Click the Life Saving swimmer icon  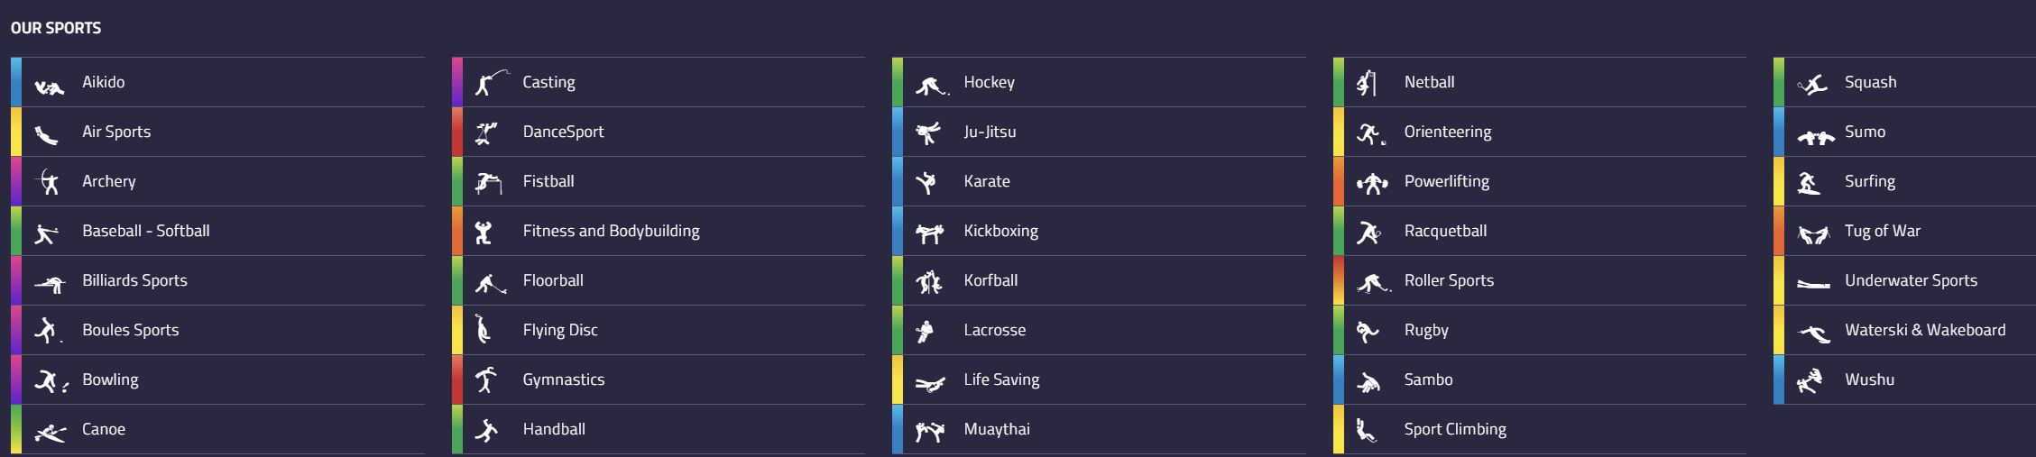pos(929,383)
